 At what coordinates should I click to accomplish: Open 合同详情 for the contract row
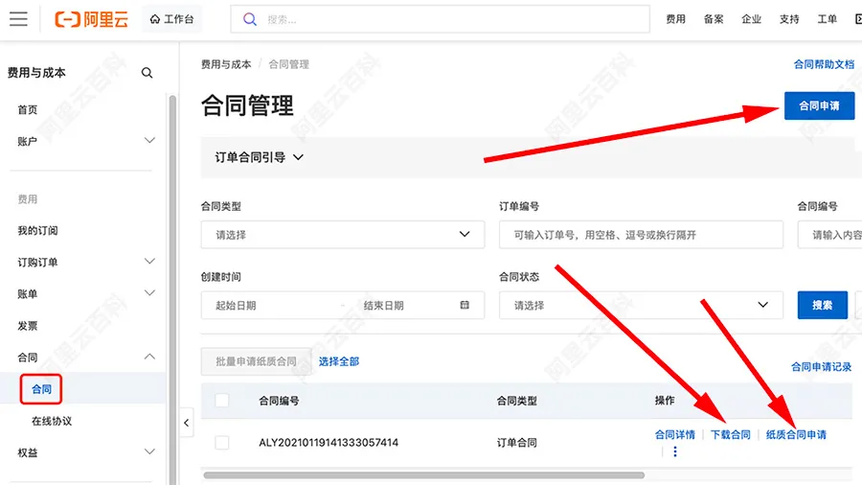click(675, 434)
